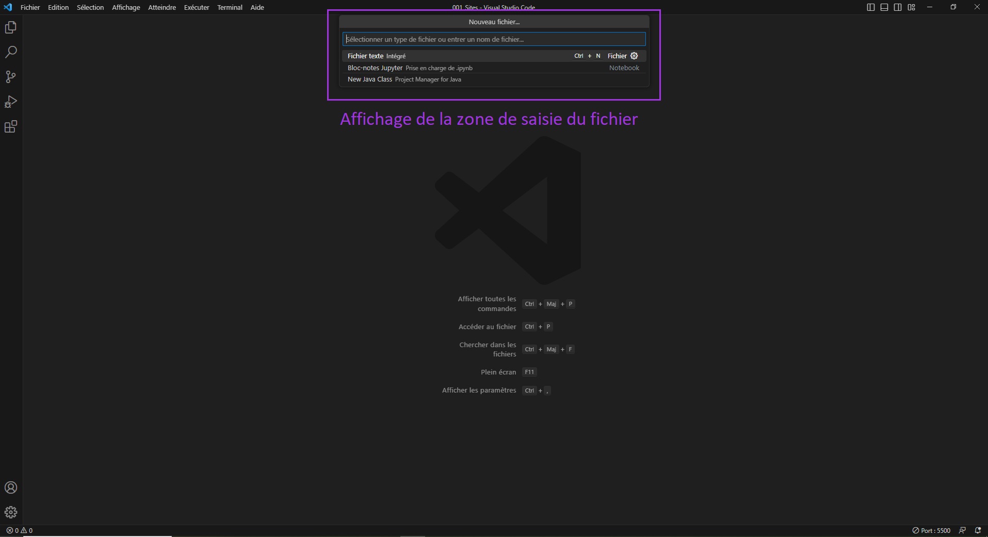Open the Extensions view icon

[x=11, y=127]
